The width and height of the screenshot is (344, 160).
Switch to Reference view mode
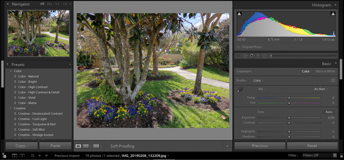(x=86, y=146)
